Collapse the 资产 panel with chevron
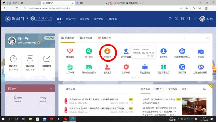218x123 pixels. (x=51, y=88)
